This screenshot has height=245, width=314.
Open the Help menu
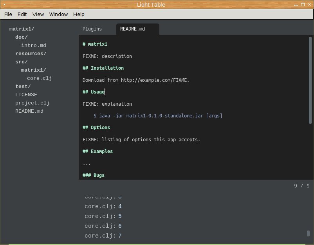(79, 14)
